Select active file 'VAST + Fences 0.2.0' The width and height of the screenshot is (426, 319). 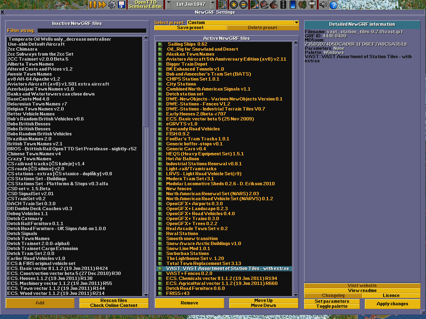[x=224, y=273]
